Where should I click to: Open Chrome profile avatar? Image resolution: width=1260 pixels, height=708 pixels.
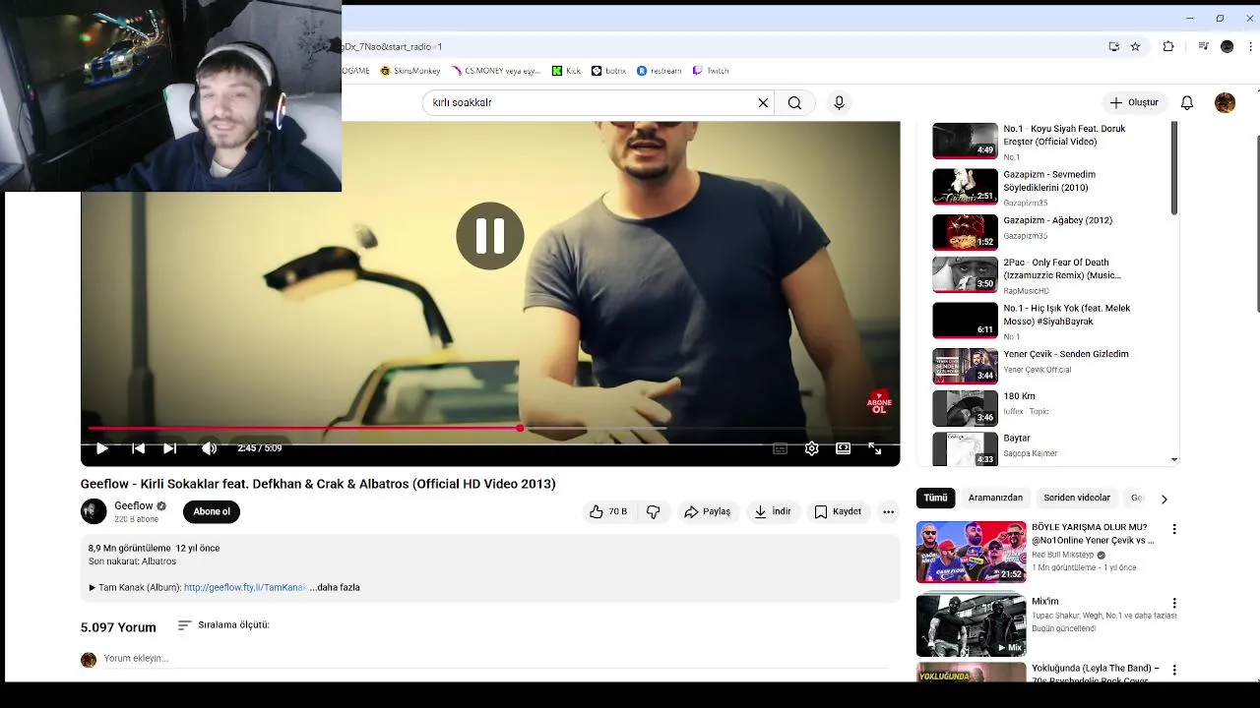pyautogui.click(x=1227, y=46)
